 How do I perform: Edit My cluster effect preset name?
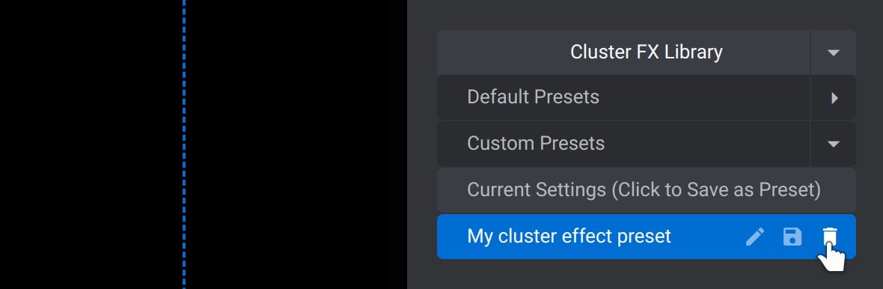(755, 237)
